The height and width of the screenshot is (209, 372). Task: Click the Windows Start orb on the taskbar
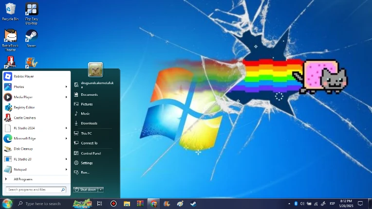[x=7, y=204]
